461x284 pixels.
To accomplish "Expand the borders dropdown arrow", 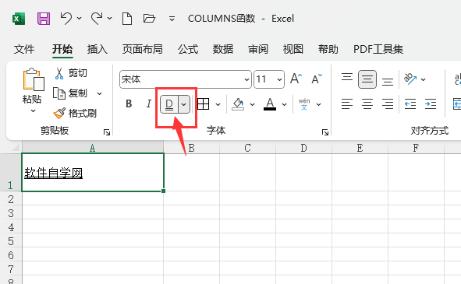I will pos(218,104).
